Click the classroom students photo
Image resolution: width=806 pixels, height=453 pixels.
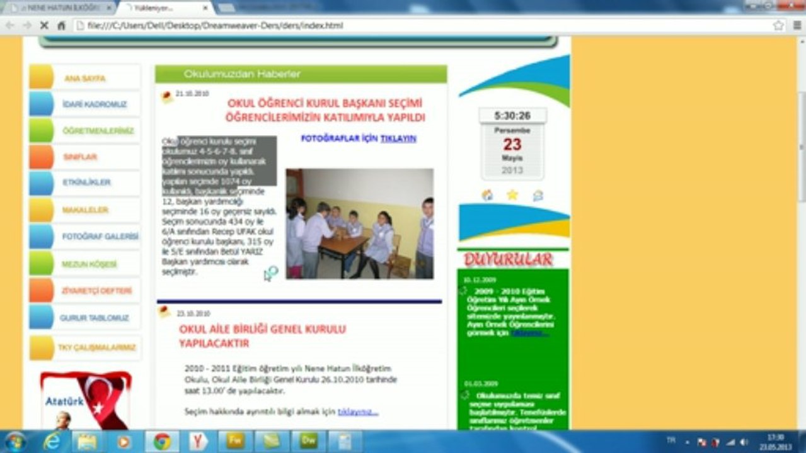pos(360,223)
